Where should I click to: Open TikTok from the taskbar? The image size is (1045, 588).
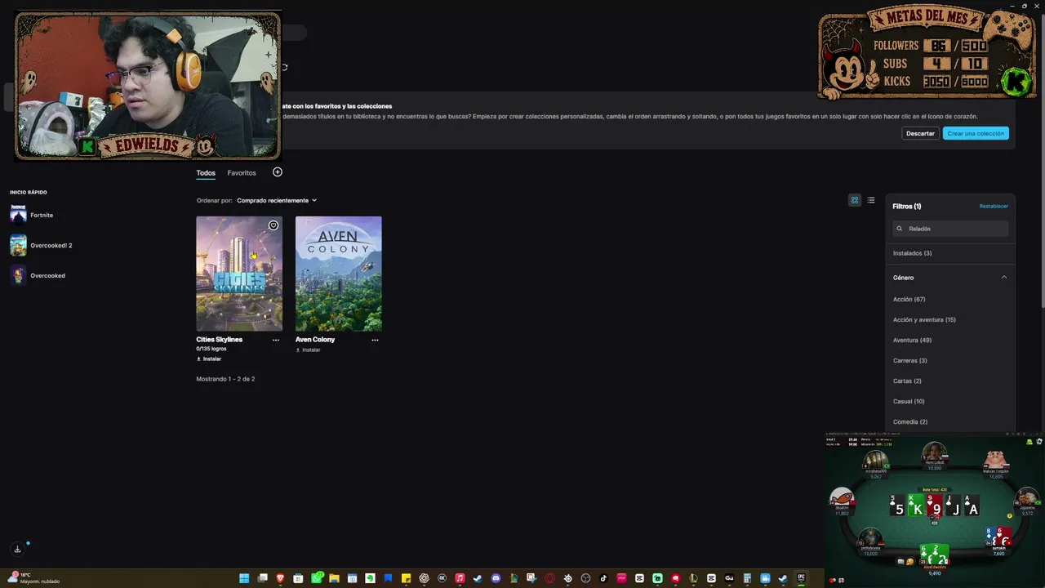(603, 578)
